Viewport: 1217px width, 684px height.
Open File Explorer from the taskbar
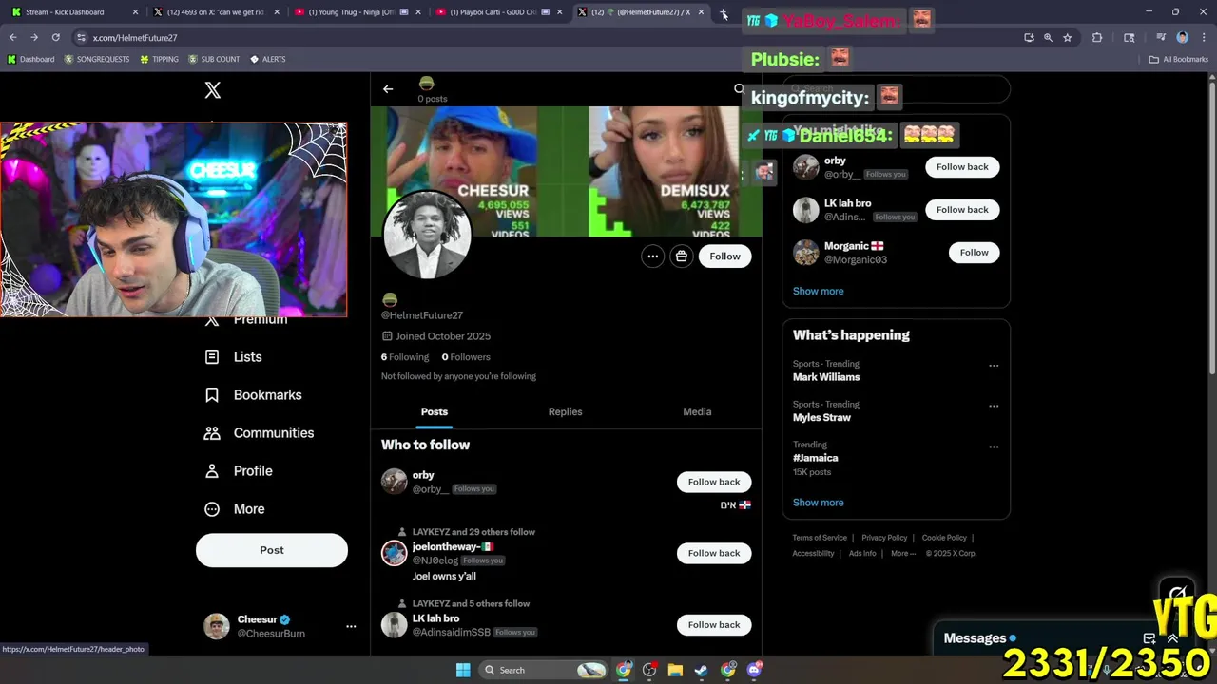(x=675, y=671)
